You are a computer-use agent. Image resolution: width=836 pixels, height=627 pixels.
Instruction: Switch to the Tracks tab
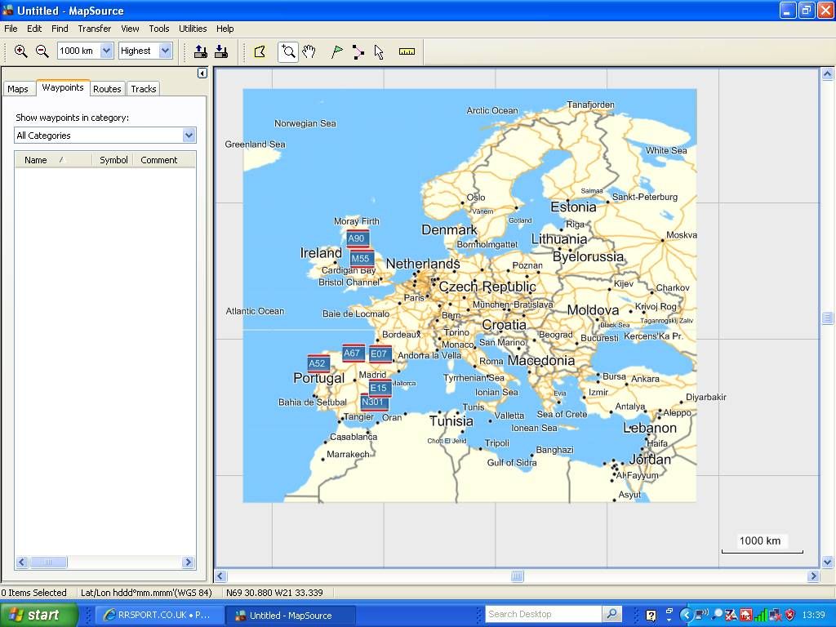pyautogui.click(x=144, y=89)
